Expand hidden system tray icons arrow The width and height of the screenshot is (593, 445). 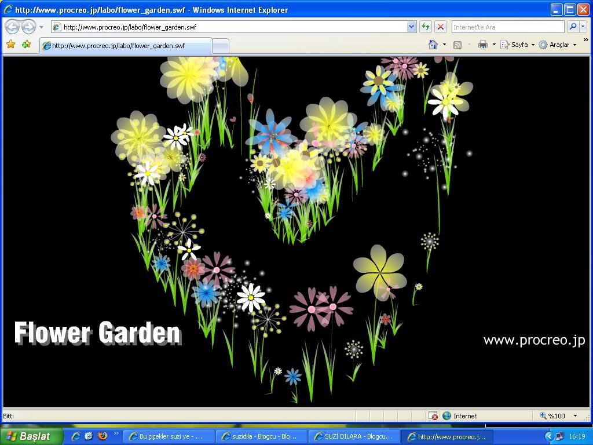[x=549, y=437]
